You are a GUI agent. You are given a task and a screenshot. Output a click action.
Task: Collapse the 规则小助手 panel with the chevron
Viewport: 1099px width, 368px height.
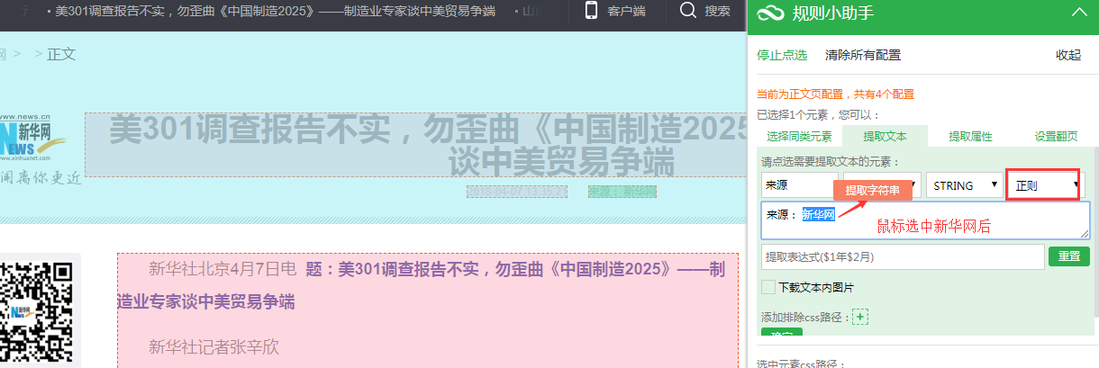point(1078,12)
